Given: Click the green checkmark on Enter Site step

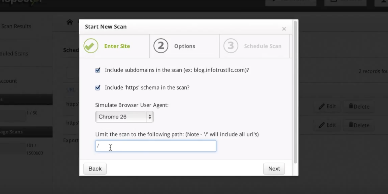Looking at the screenshot, I should 91,45.
